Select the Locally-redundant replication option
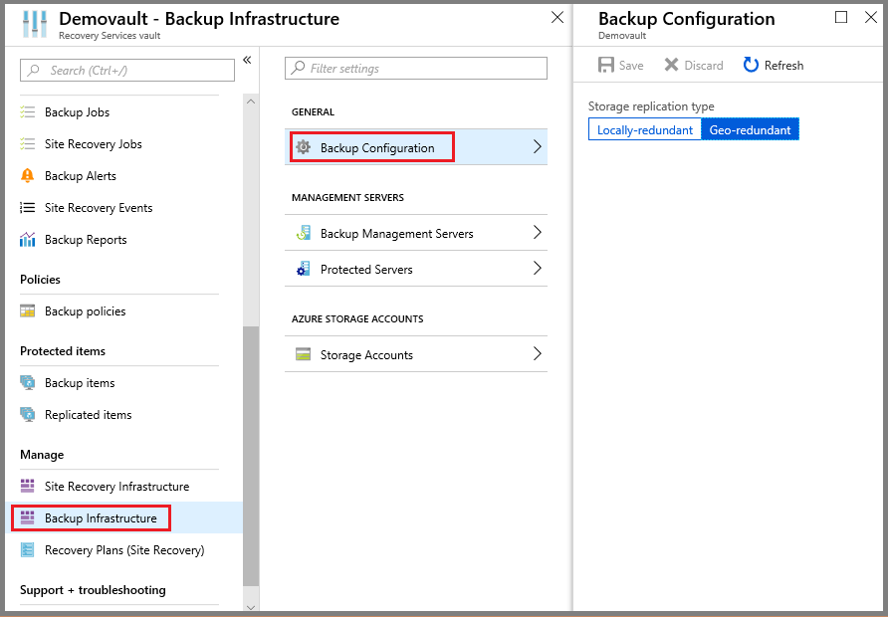888x617 pixels. click(x=643, y=128)
